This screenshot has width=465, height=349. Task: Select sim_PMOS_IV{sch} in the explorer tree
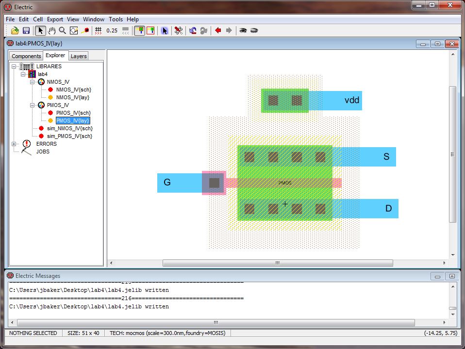click(69, 136)
